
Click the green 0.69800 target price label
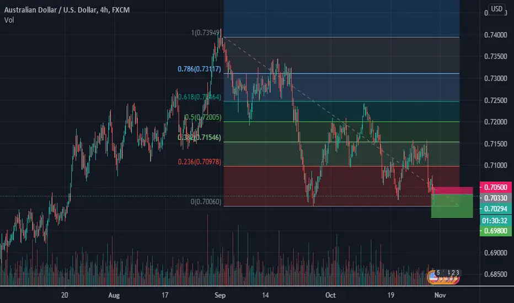(x=496, y=231)
